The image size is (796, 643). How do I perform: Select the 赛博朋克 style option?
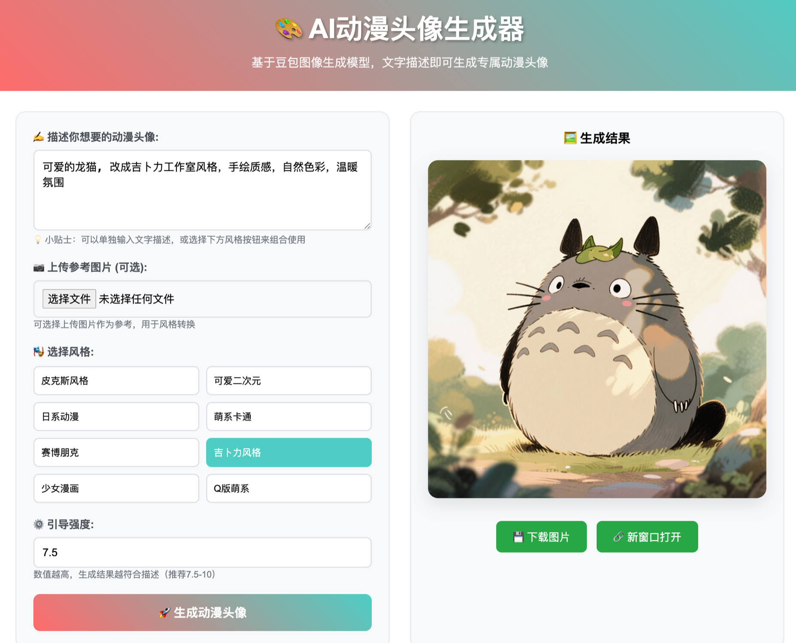tap(116, 453)
